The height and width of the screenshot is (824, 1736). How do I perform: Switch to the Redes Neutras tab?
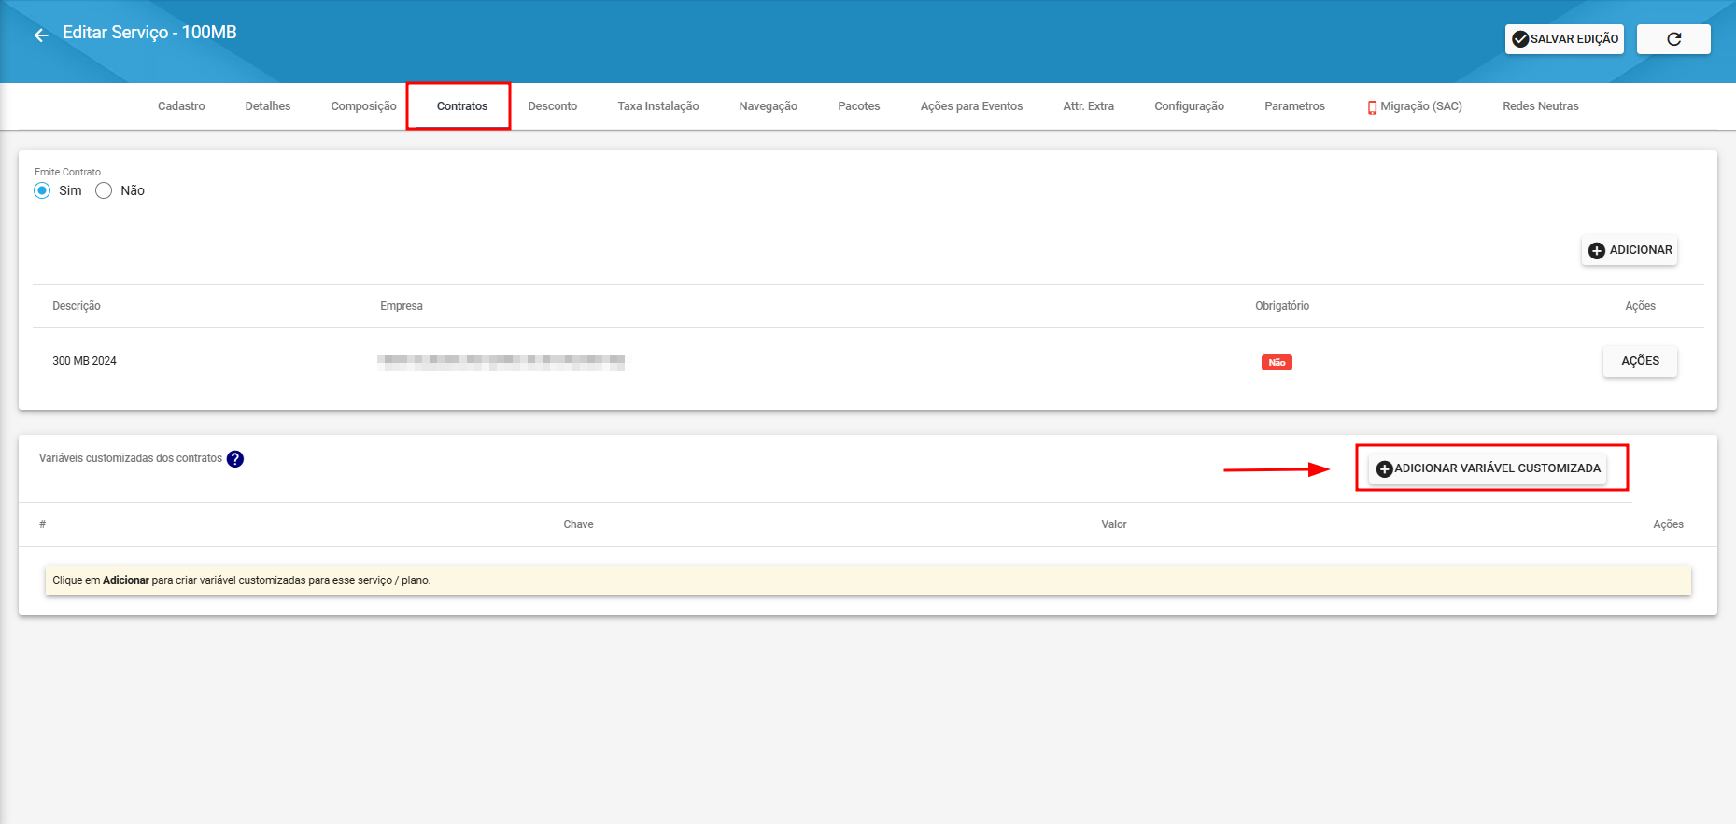coord(1541,106)
